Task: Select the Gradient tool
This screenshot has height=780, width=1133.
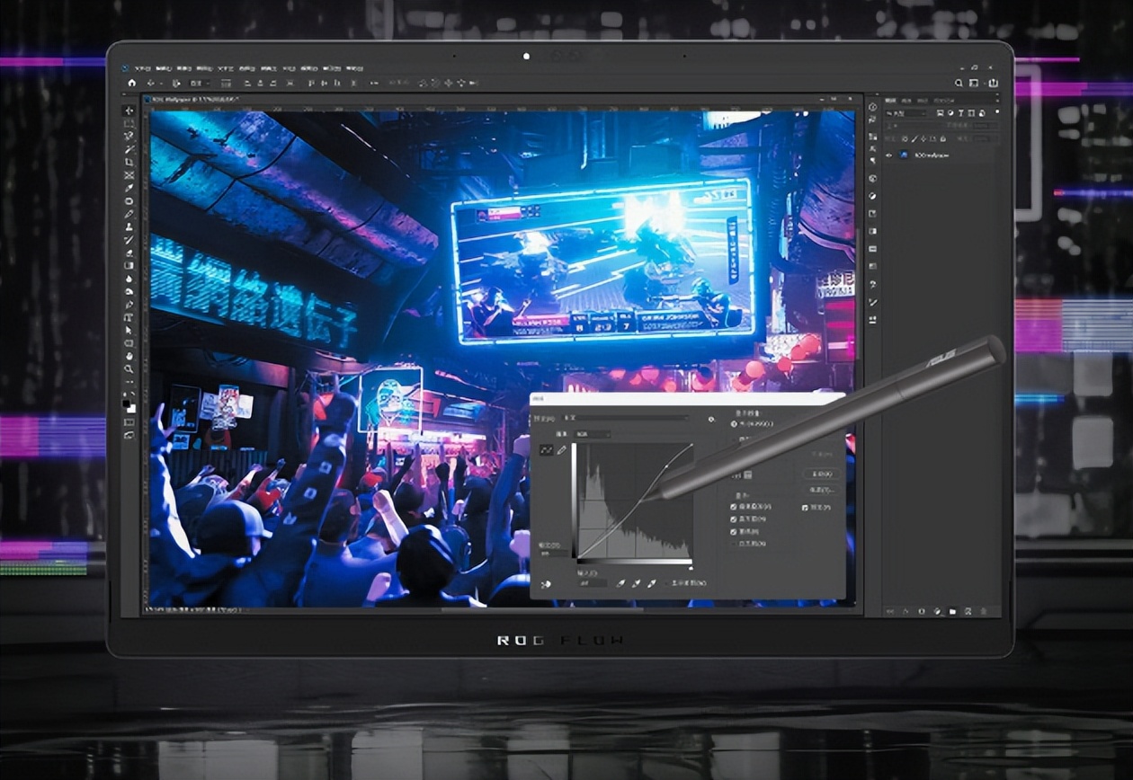Action: tap(129, 265)
